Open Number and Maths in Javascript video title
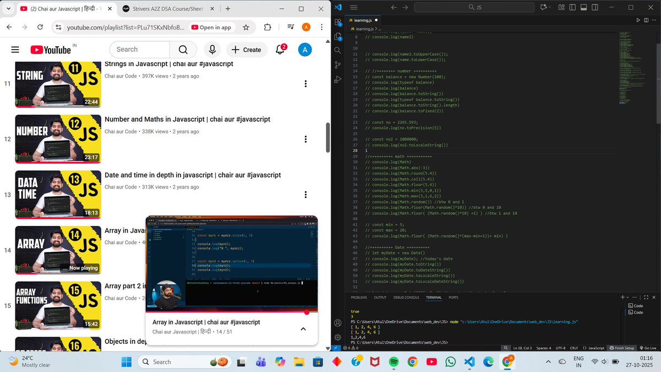Screen dimensions: 661x372 pyautogui.click(x=187, y=119)
